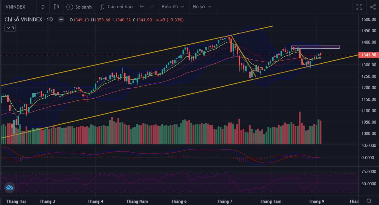The image size is (379, 205).
Task: Click the Tháng Hai time label
Action: (x=16, y=201)
